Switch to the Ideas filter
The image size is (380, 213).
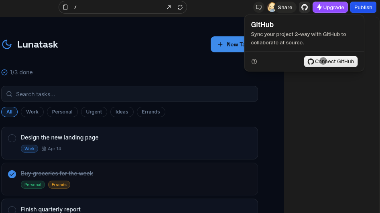point(122,112)
